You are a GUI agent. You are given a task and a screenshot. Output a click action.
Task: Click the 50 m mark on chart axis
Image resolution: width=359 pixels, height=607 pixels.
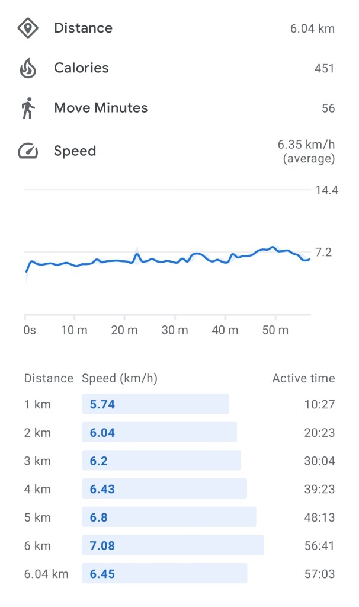(275, 330)
